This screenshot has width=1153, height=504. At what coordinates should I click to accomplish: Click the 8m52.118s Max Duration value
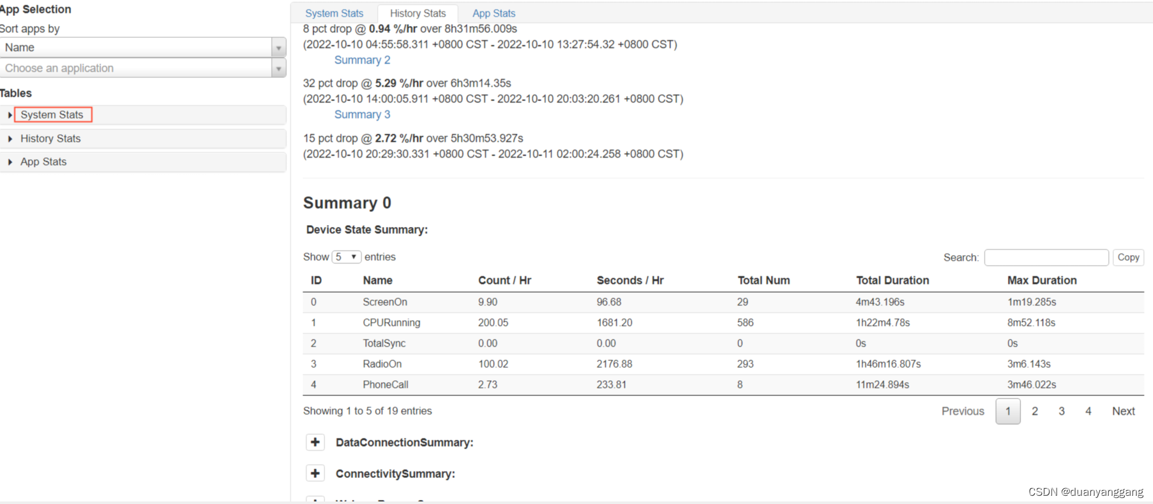1031,323
